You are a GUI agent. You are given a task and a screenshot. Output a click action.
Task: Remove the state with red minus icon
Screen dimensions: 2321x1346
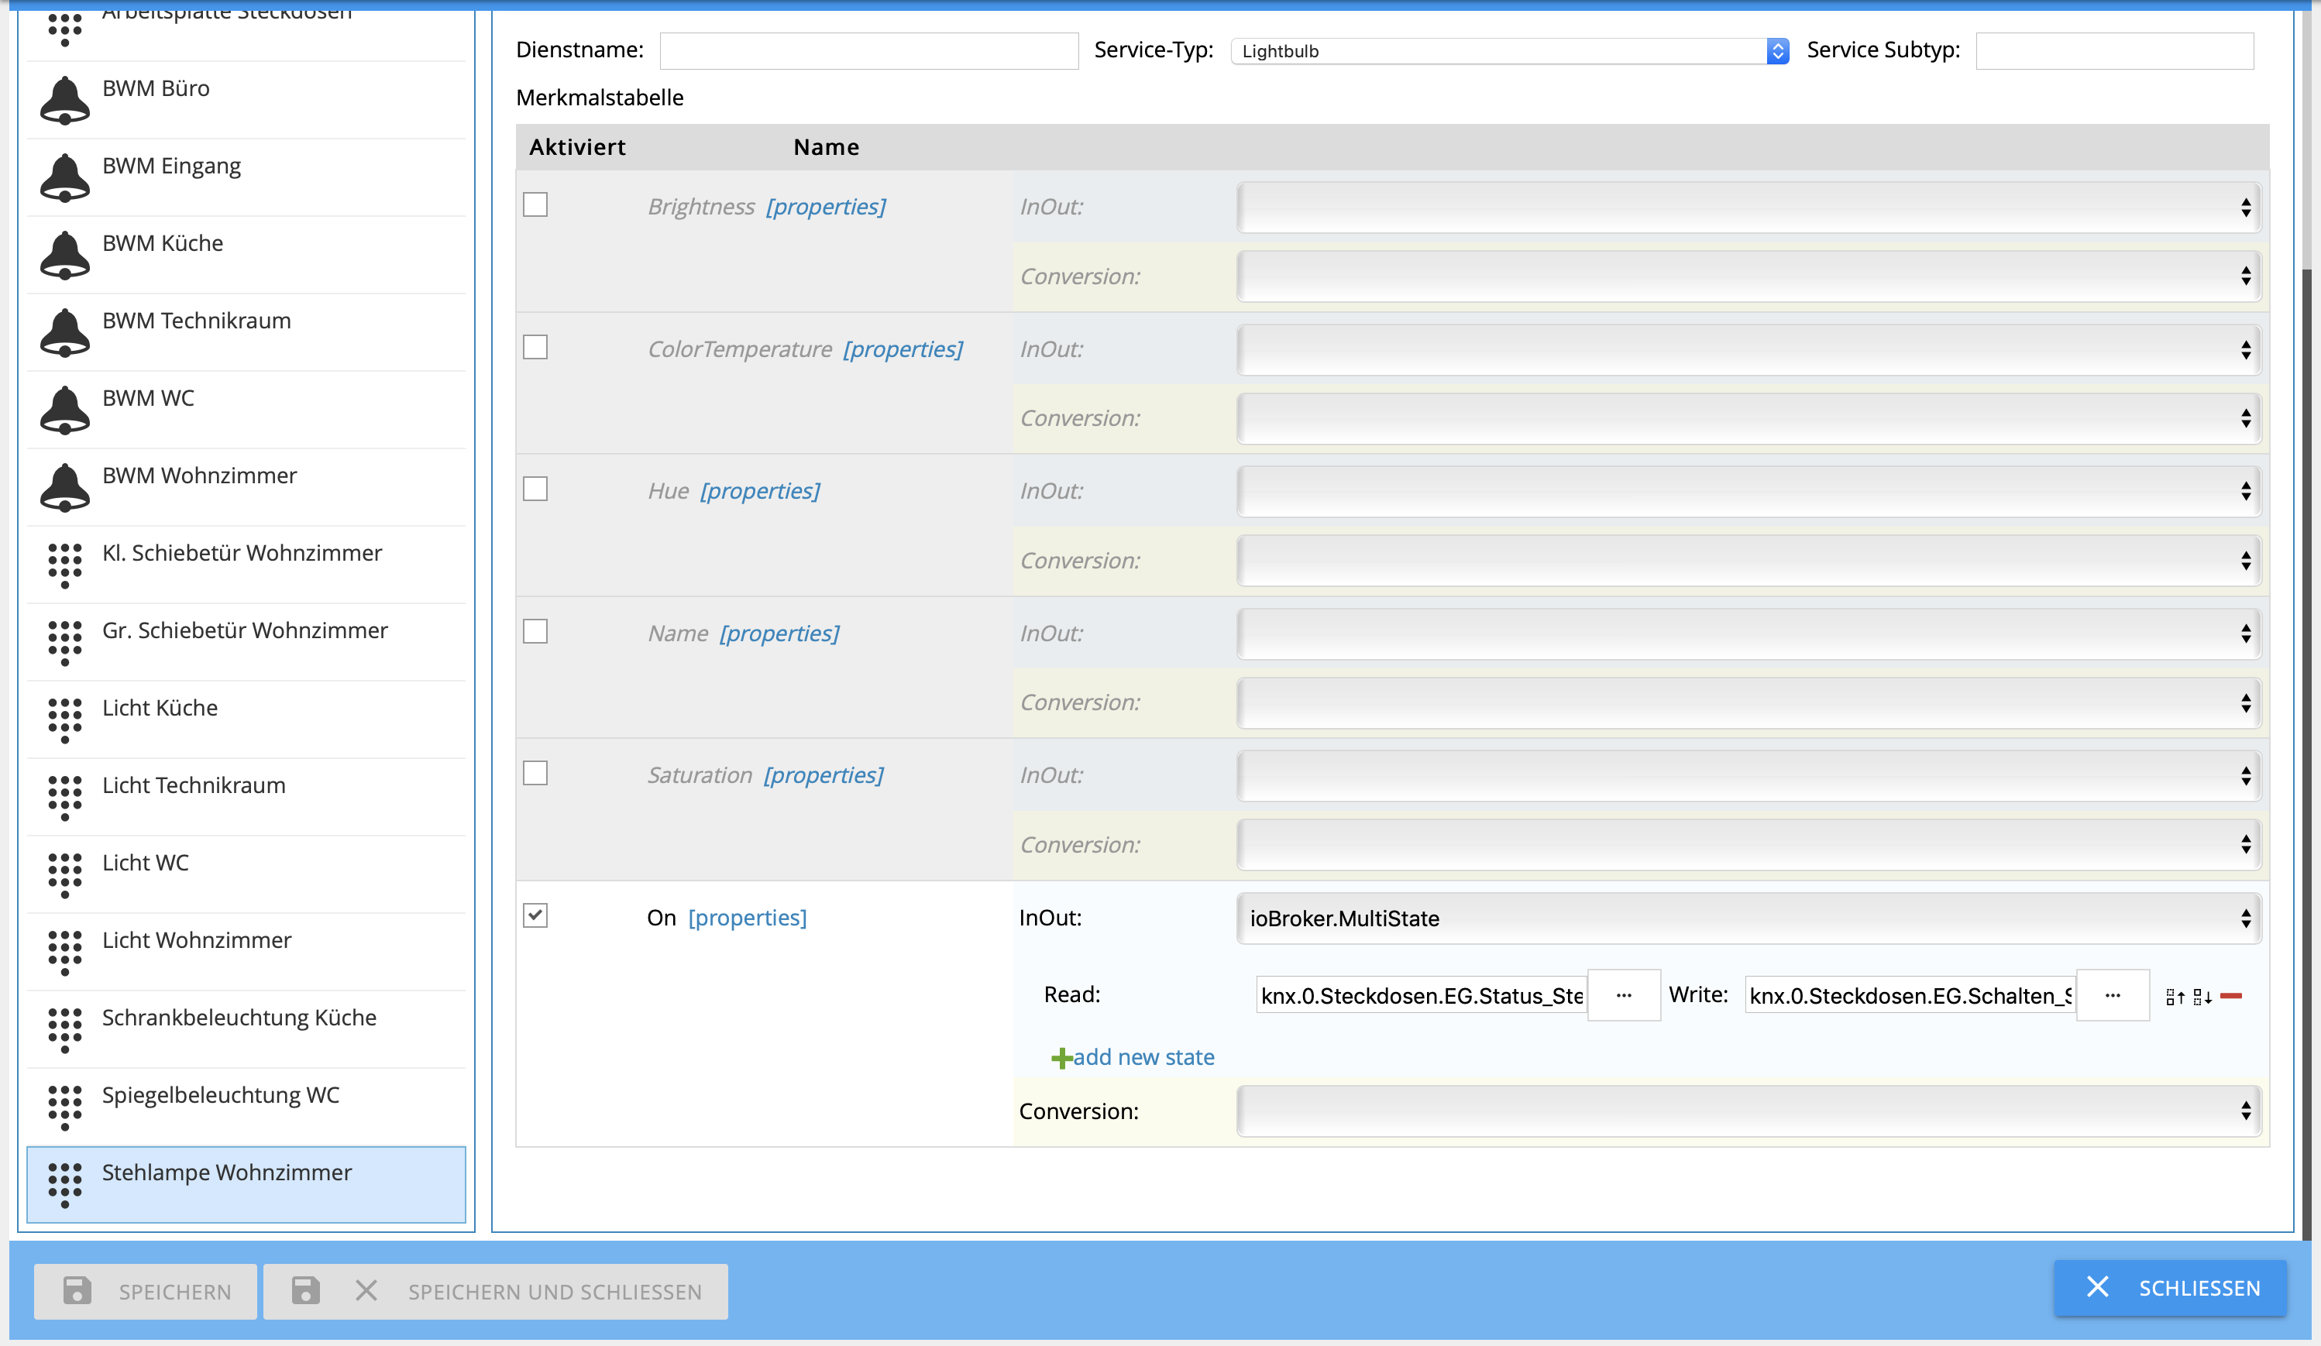coord(2230,996)
